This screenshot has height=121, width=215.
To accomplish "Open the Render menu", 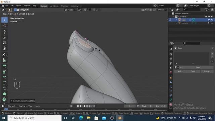I will 19,6.
